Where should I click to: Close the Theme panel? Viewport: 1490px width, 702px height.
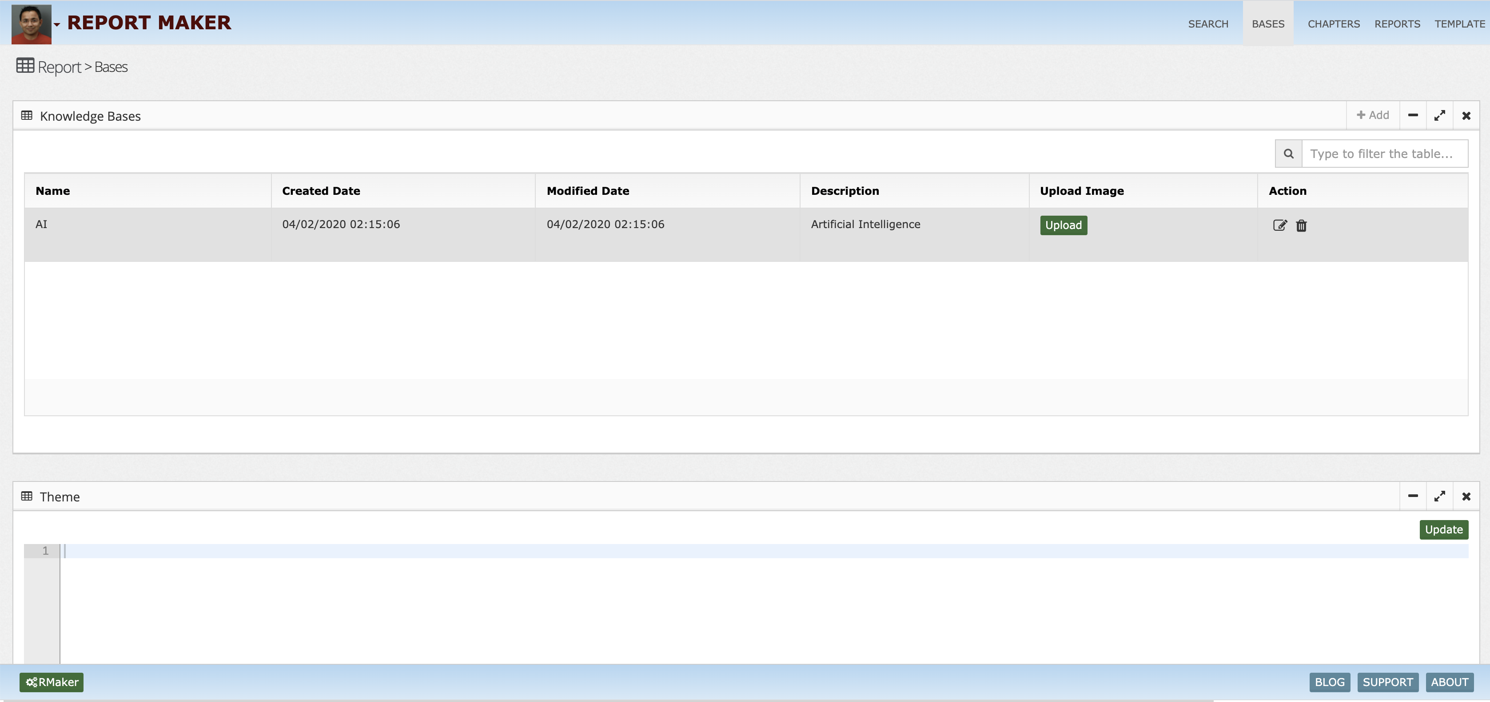pyautogui.click(x=1466, y=496)
